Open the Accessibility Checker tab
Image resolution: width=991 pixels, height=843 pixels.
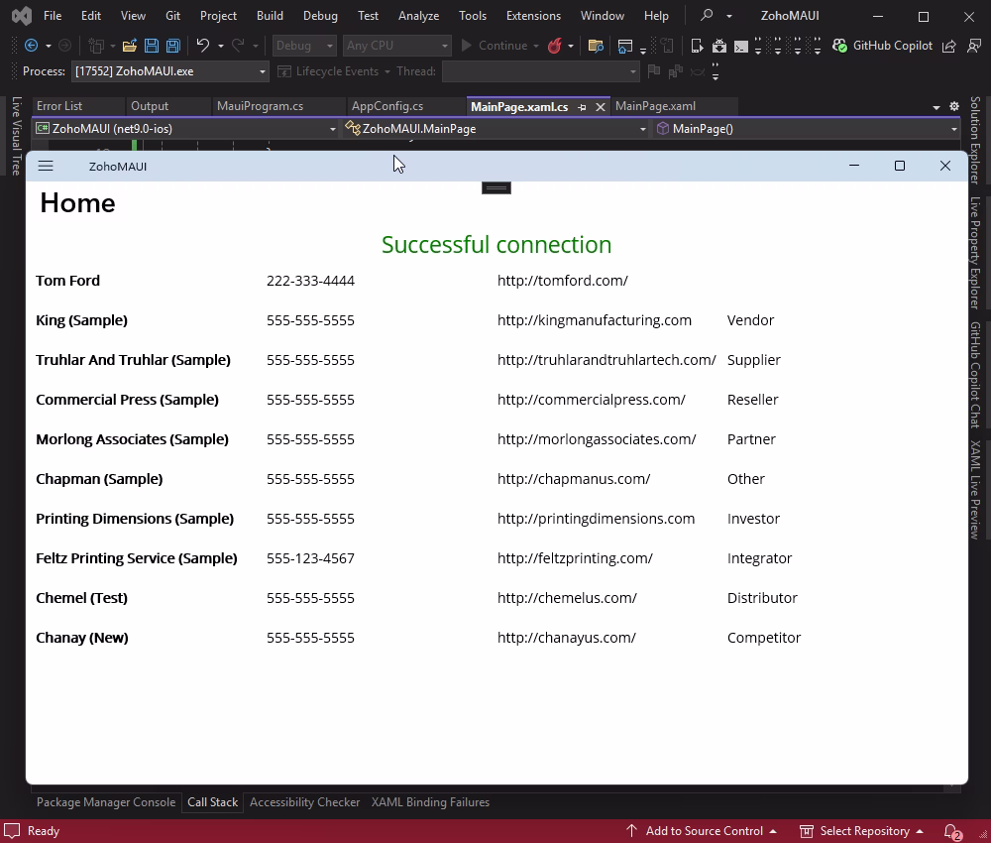[x=304, y=802]
